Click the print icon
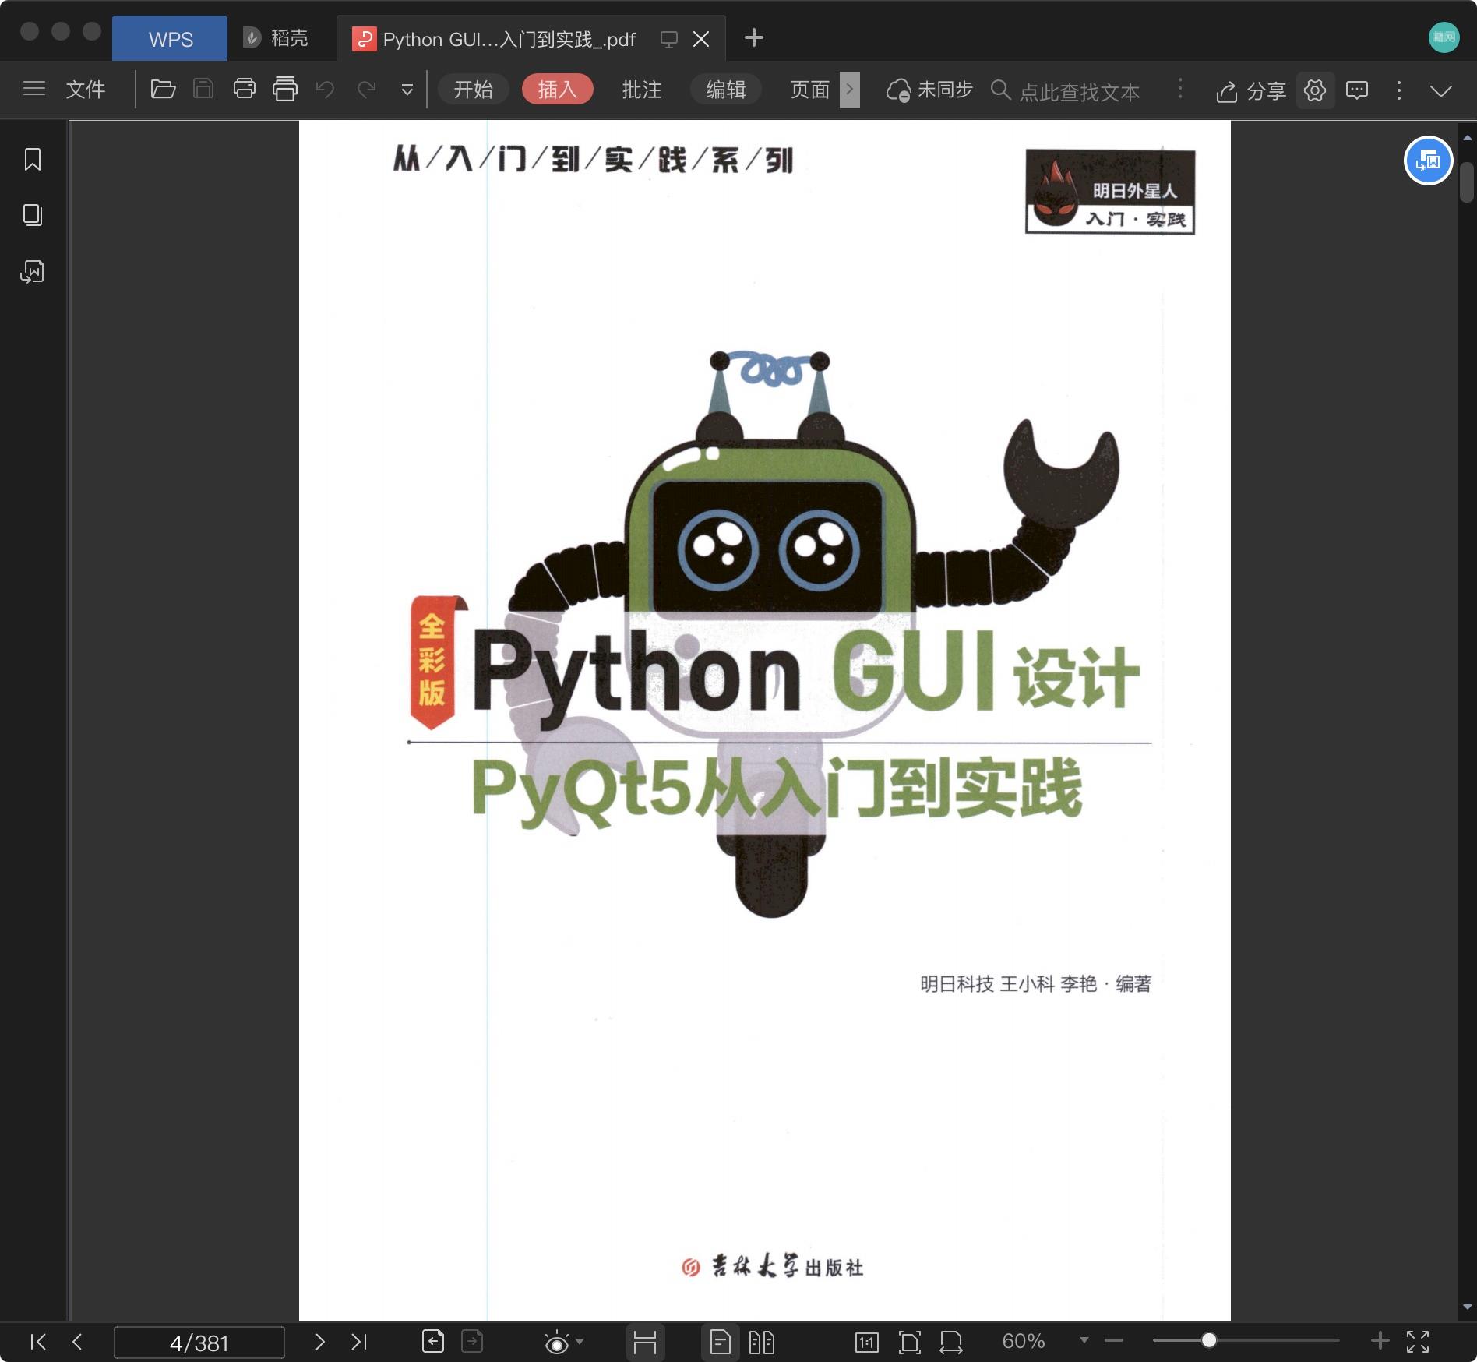The height and width of the screenshot is (1362, 1477). [x=245, y=89]
